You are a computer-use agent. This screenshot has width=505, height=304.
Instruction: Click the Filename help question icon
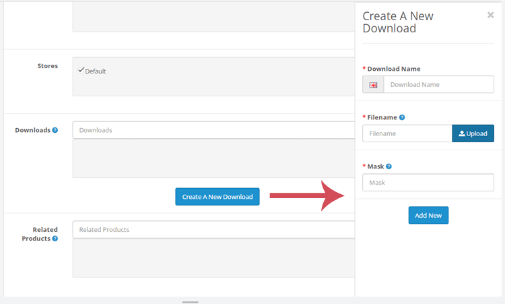402,117
